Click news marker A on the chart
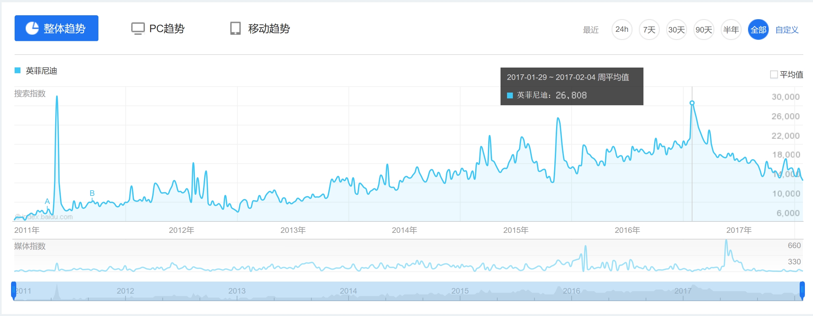813x316 pixels. (x=47, y=201)
